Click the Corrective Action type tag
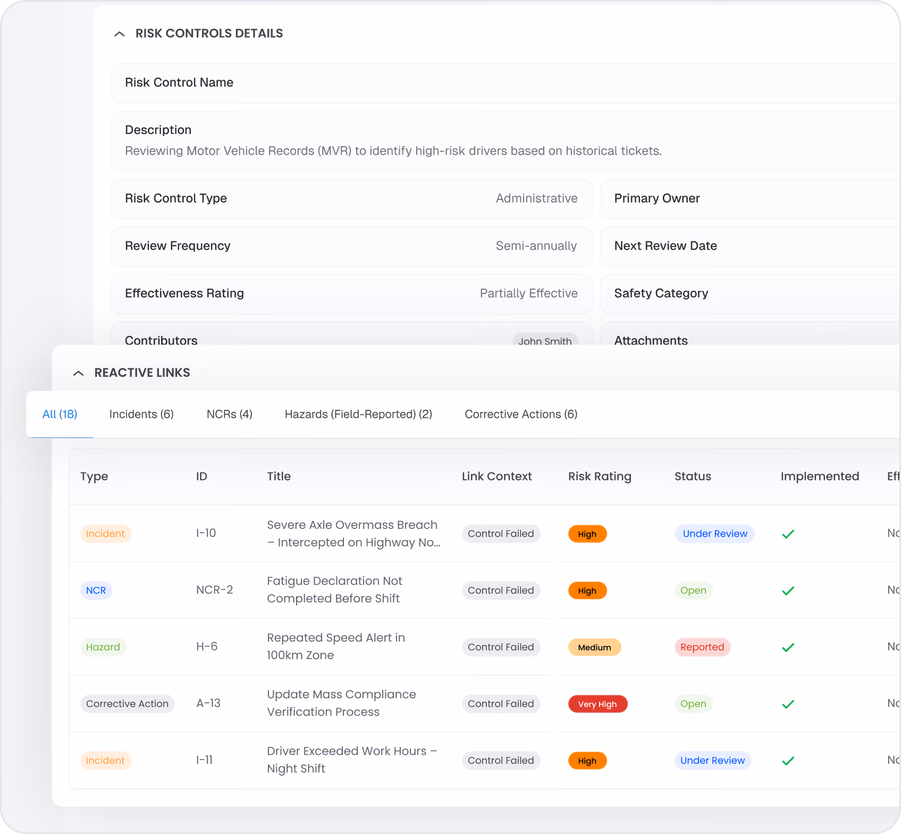Image resolution: width=901 pixels, height=834 pixels. click(127, 704)
